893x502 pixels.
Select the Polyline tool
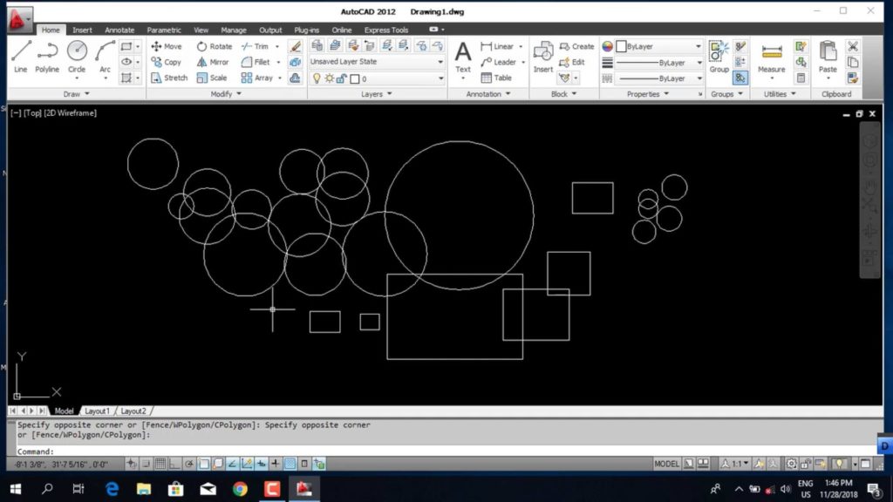[47, 57]
